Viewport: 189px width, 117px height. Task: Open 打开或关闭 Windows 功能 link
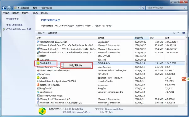click(19, 29)
